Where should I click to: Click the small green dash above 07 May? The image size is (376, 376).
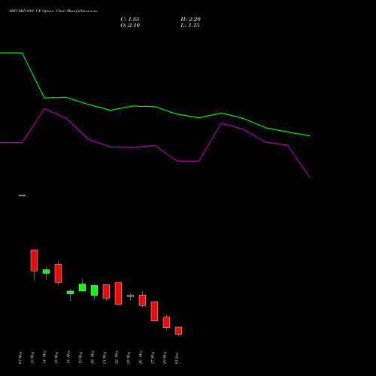(22, 196)
